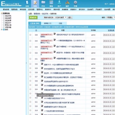115x115 pixels.
Task: Click the publish date field in row 530
Action: pos(109,64)
